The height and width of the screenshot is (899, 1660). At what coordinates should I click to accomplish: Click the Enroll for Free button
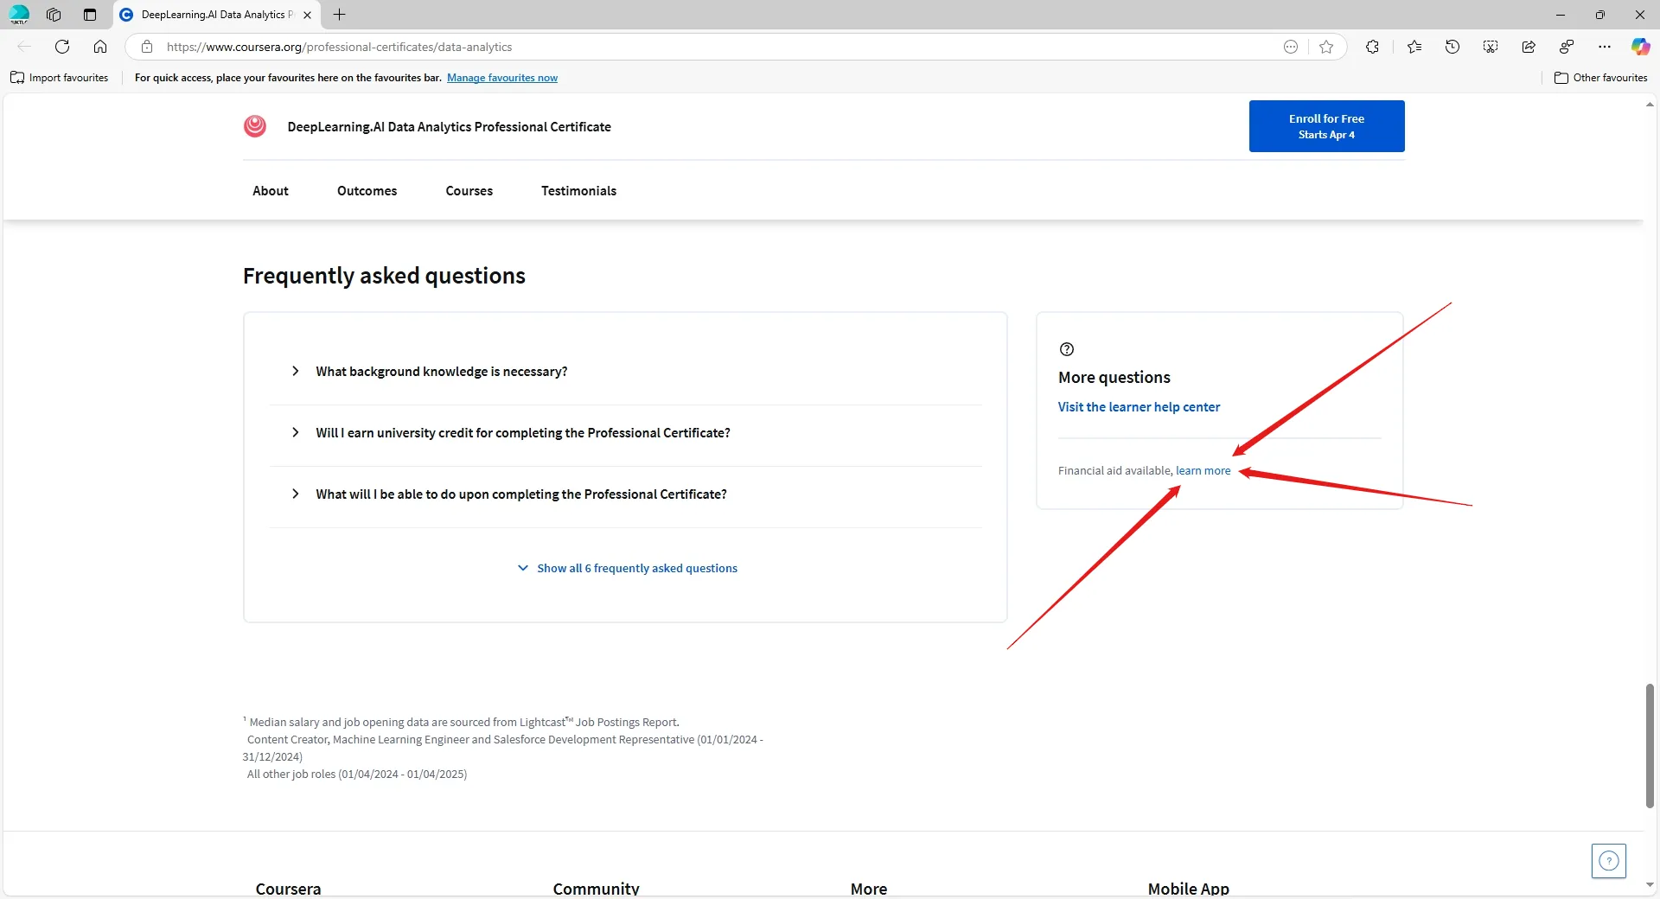pyautogui.click(x=1326, y=126)
